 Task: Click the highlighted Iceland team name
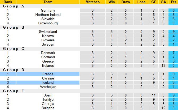[x=48, y=82]
